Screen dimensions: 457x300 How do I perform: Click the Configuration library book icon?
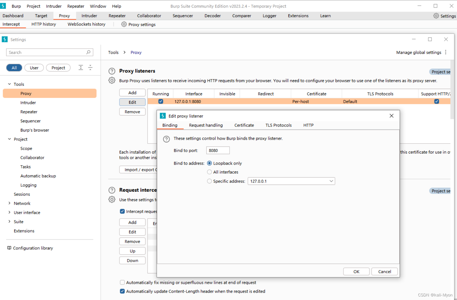point(9,248)
